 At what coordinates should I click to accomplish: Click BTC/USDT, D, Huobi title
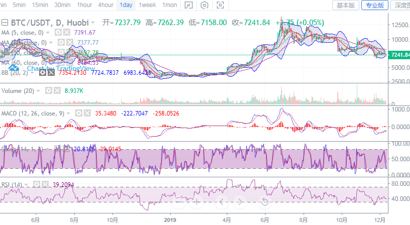(50, 23)
